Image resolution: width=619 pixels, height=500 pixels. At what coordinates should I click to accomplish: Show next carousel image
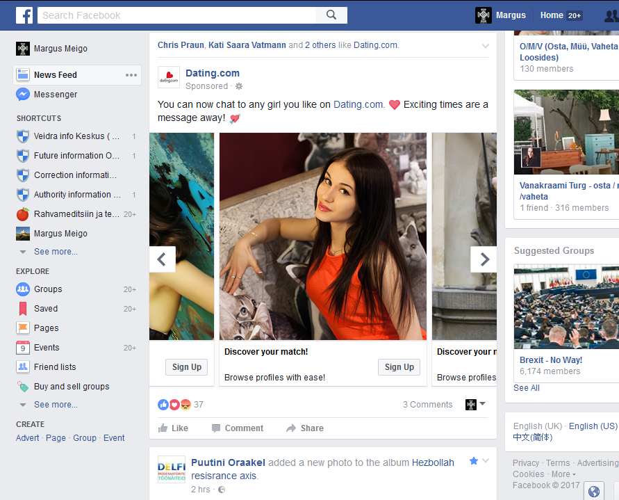484,259
